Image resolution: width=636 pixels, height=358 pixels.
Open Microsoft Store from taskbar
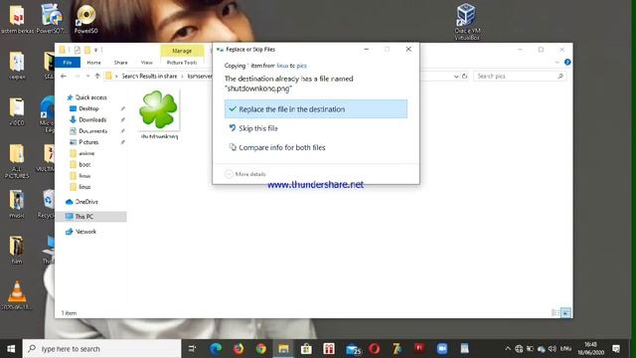[x=306, y=349]
